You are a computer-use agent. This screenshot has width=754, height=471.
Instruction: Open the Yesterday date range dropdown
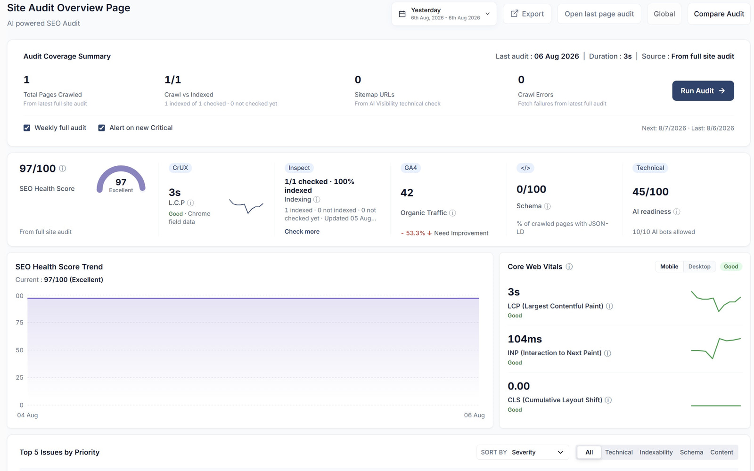coord(444,14)
